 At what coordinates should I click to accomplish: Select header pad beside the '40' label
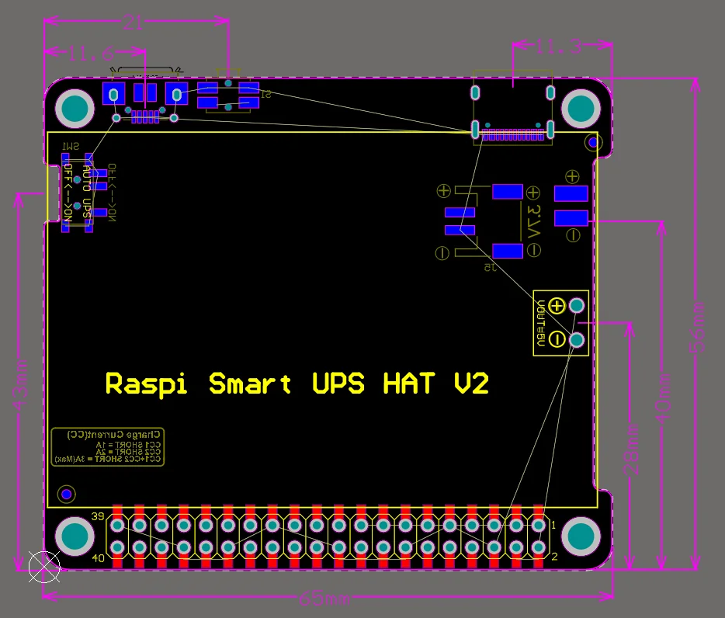(x=117, y=547)
